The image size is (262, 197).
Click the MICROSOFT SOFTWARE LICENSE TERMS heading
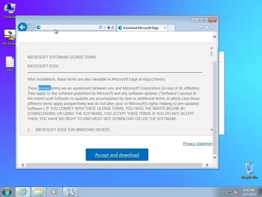62,57
